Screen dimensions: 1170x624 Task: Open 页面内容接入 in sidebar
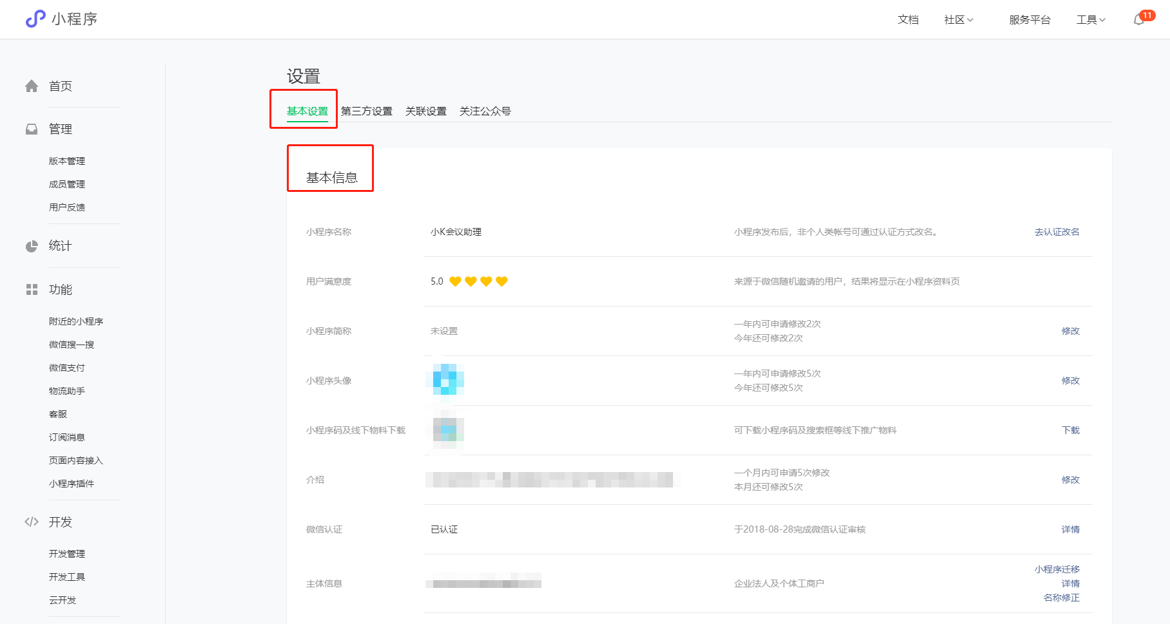pyautogui.click(x=76, y=460)
